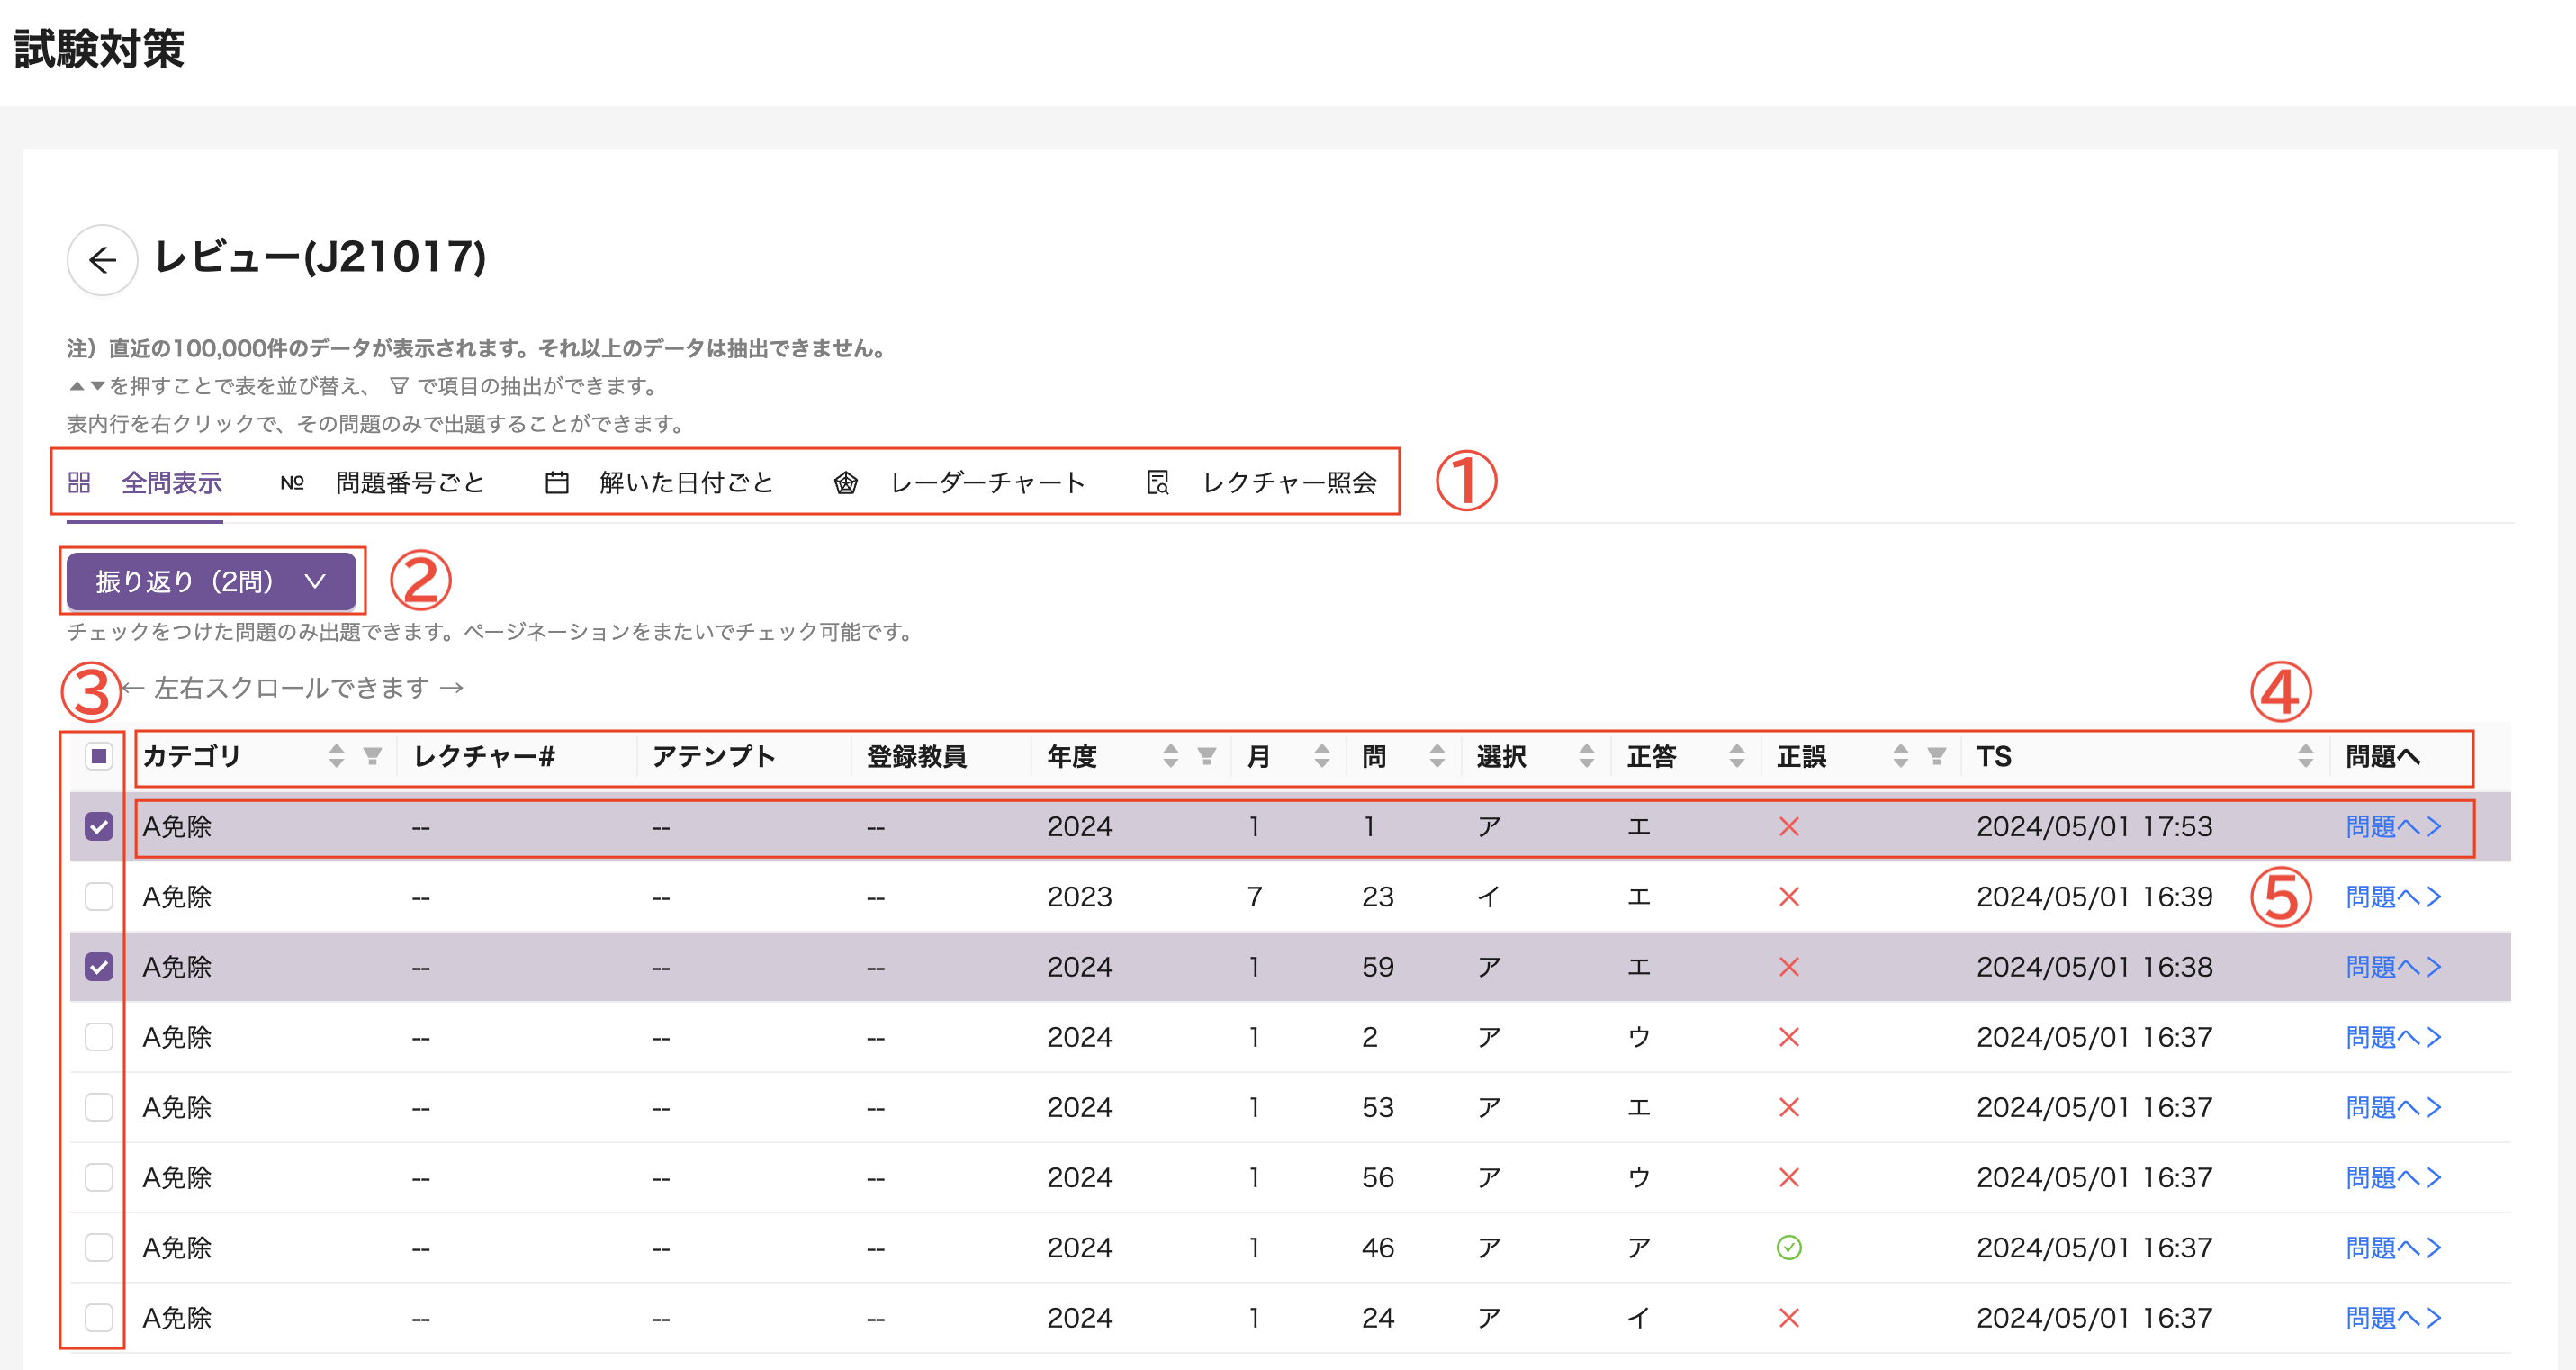
Task: Toggle the select-all checkbox in the table header
Action: 97,757
